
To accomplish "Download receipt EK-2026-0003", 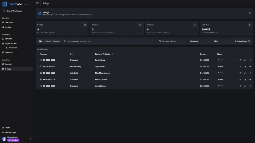I will pyautogui.click(x=245, y=73).
